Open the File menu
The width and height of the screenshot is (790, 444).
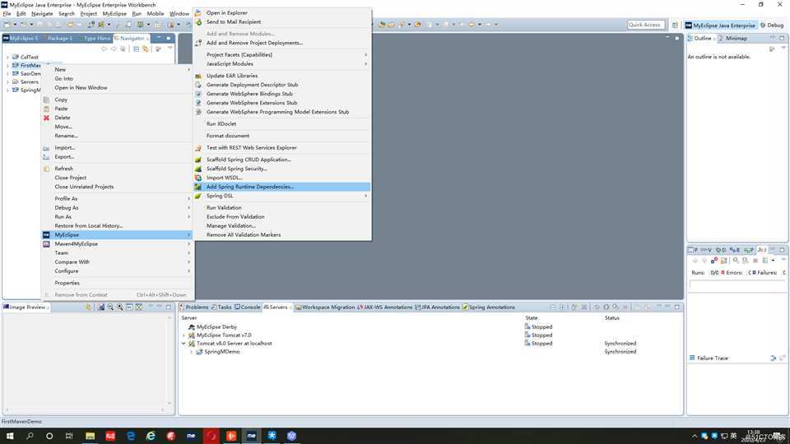pos(7,14)
